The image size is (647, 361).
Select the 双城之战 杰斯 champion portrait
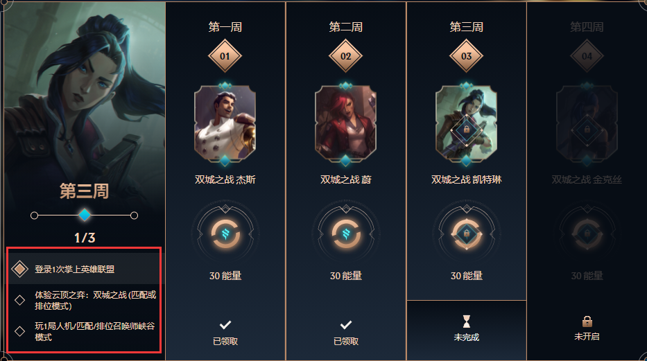point(225,123)
